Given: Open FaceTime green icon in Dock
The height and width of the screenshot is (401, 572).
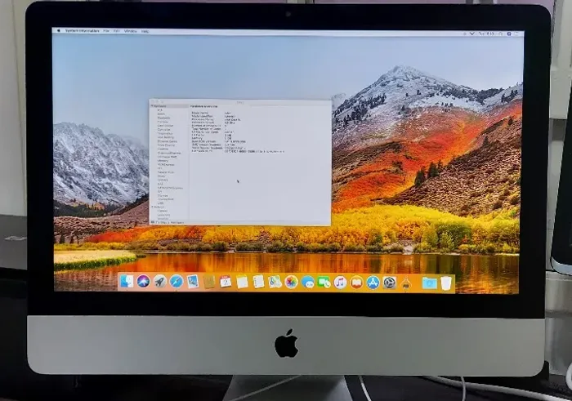Looking at the screenshot, I should click(324, 282).
